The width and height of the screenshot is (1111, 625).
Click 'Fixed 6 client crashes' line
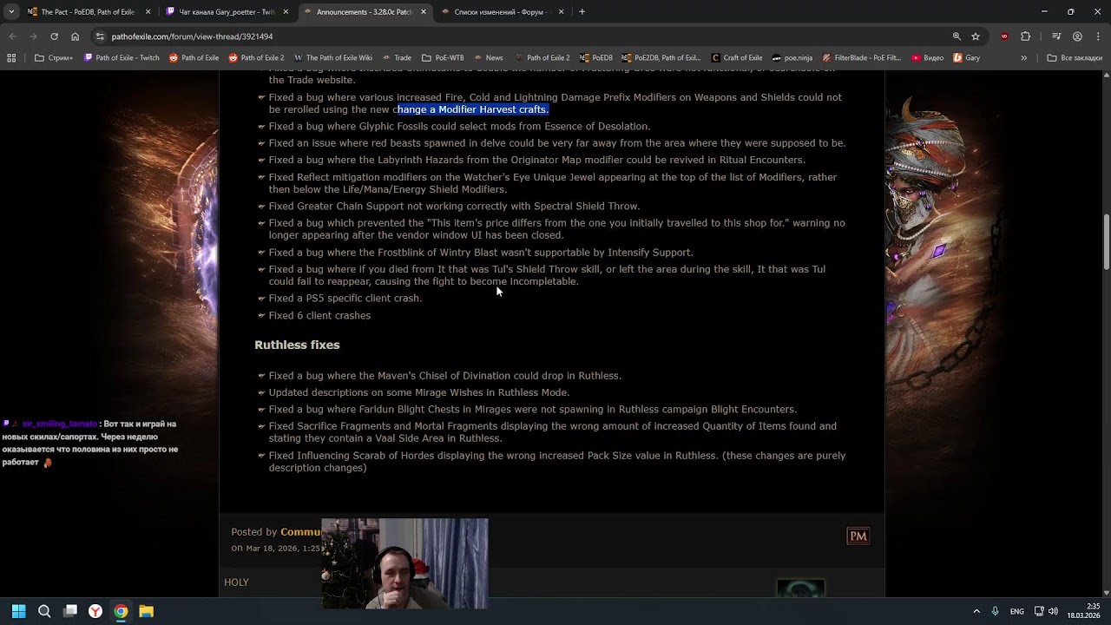point(319,315)
